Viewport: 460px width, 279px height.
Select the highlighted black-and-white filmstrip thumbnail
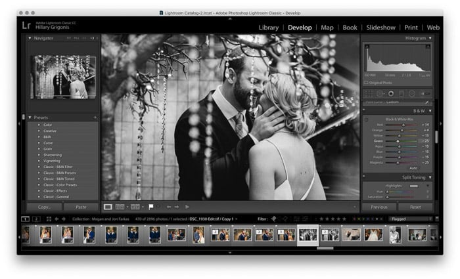308,235
